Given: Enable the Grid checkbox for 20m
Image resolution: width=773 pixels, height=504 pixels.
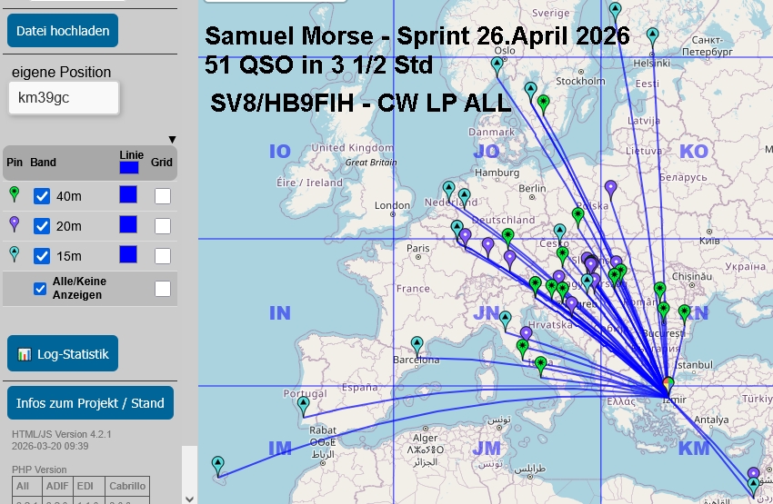Looking at the screenshot, I should [163, 226].
